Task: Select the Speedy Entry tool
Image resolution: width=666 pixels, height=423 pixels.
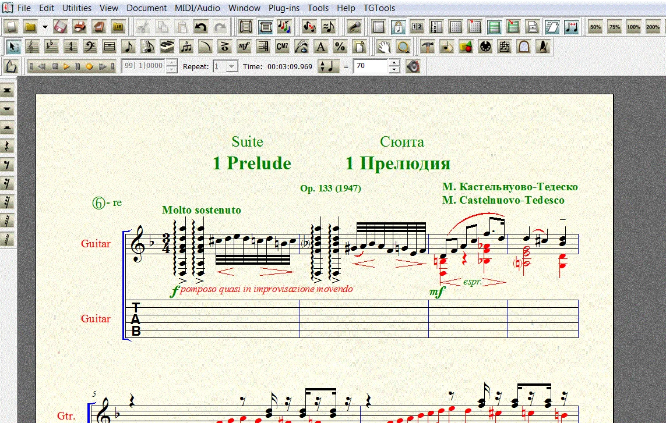Action: (x=147, y=46)
